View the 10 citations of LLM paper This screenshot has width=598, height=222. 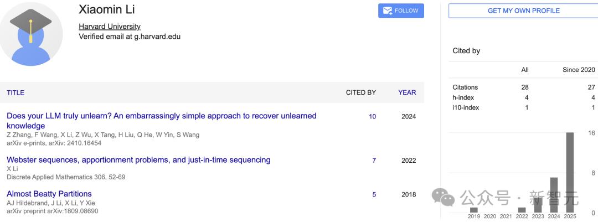click(x=372, y=117)
